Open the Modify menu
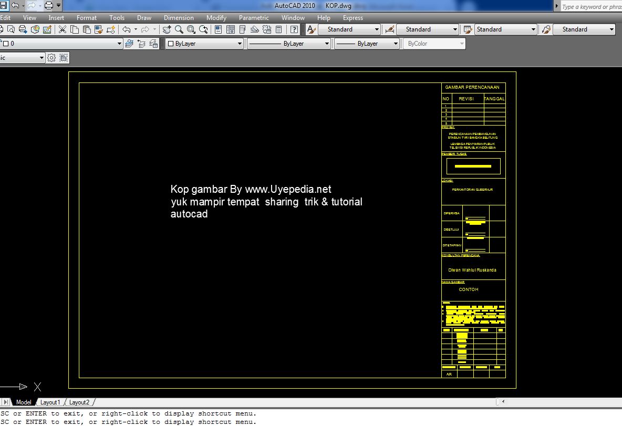 (x=216, y=18)
